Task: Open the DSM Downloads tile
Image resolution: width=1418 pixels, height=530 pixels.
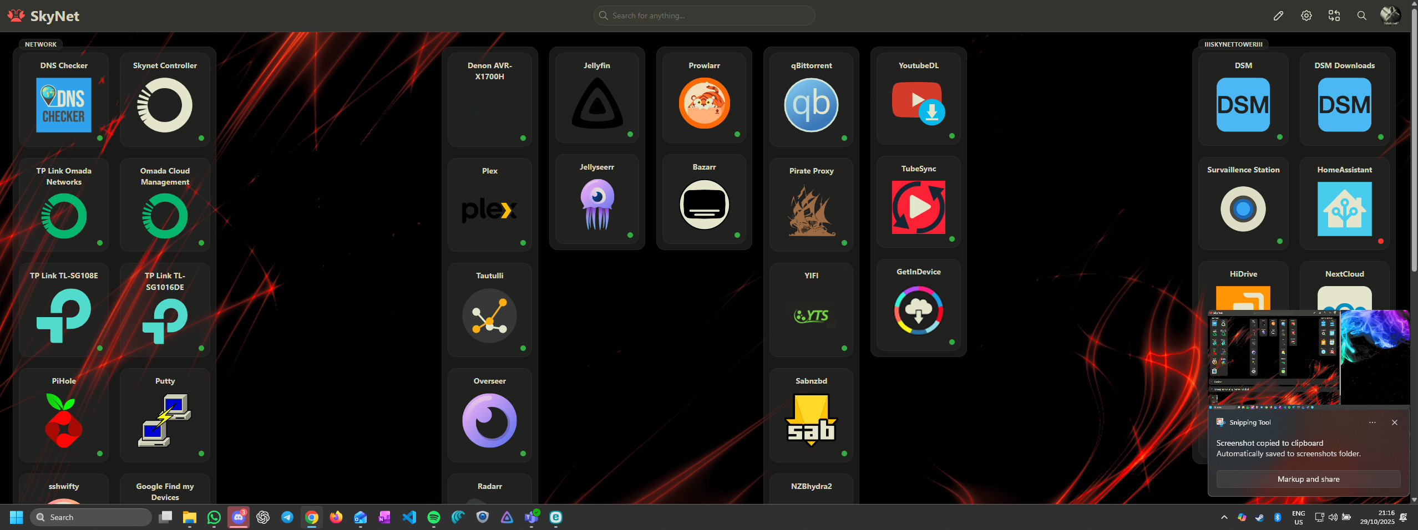Action: coord(1345,99)
